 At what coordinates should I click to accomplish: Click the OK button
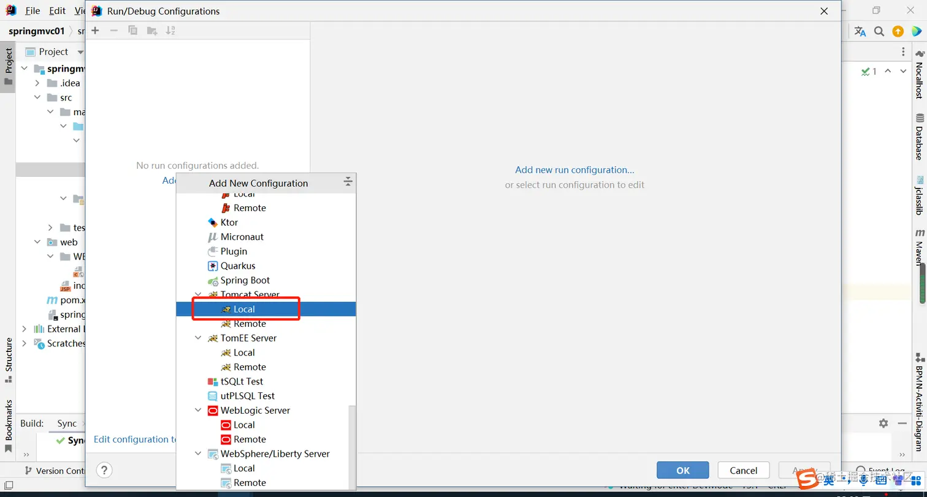pos(683,470)
